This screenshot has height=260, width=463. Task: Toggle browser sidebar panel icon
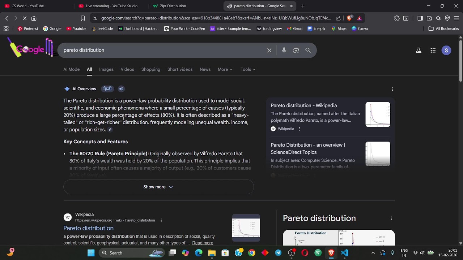pos(420,18)
